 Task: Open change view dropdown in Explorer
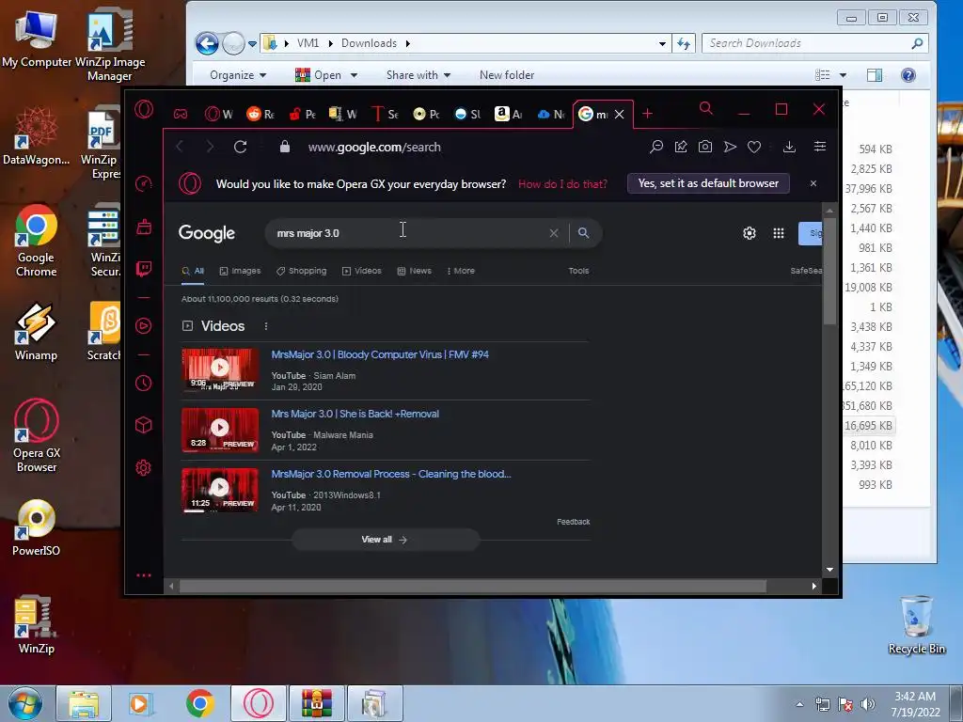pyautogui.click(x=844, y=75)
